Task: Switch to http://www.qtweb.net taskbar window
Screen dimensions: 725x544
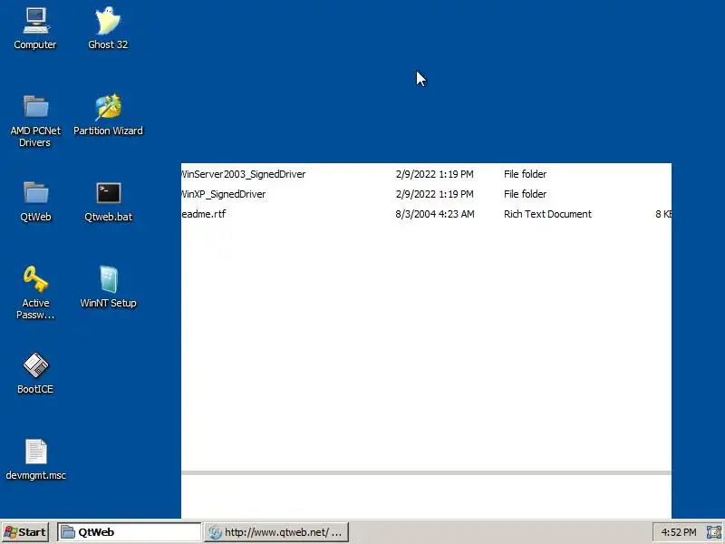Action: click(276, 532)
